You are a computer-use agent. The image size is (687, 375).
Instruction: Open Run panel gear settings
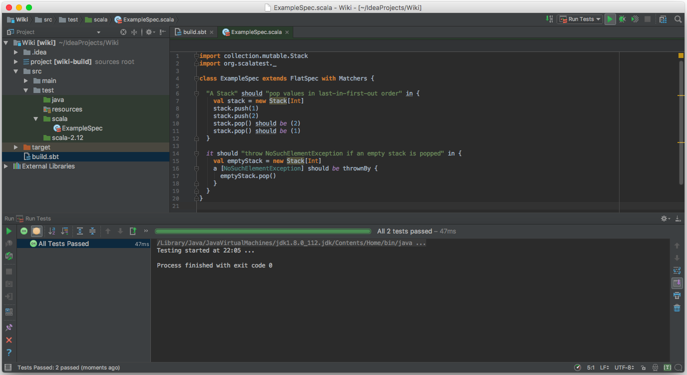click(x=665, y=218)
